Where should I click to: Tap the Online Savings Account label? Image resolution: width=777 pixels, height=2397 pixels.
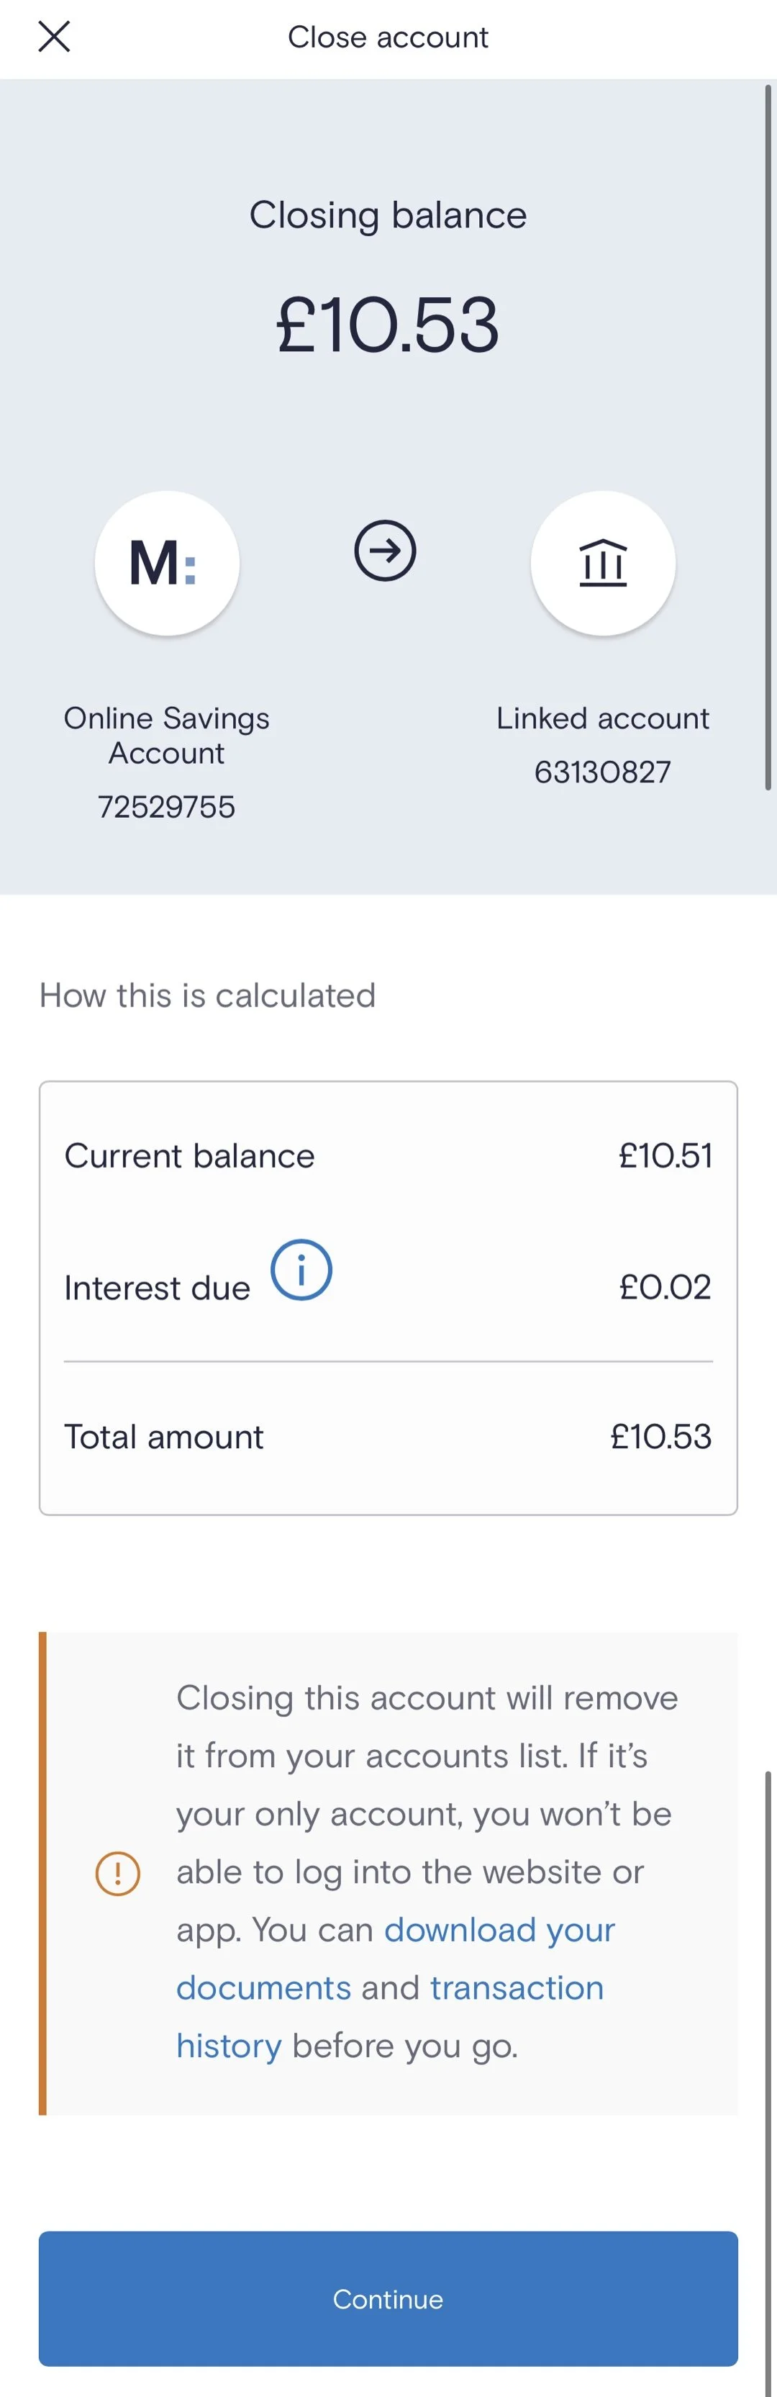coord(167,735)
